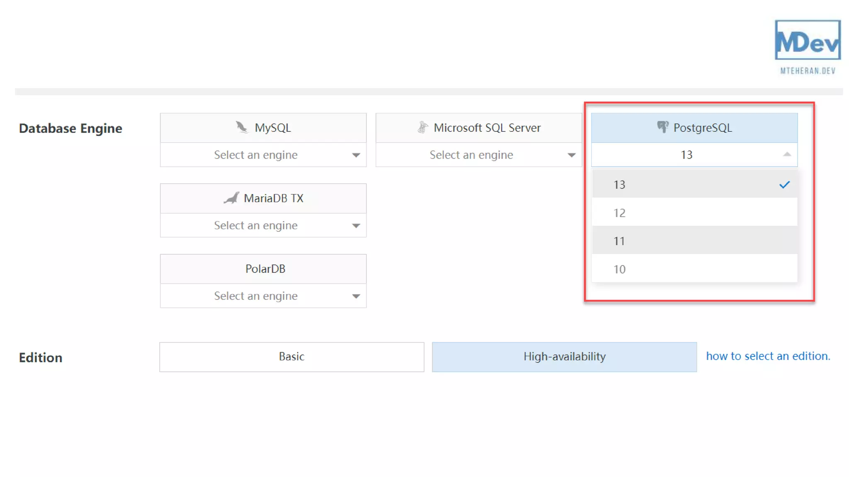The image size is (849, 477).
Task: Click the Database Engine label
Action: [x=70, y=128]
